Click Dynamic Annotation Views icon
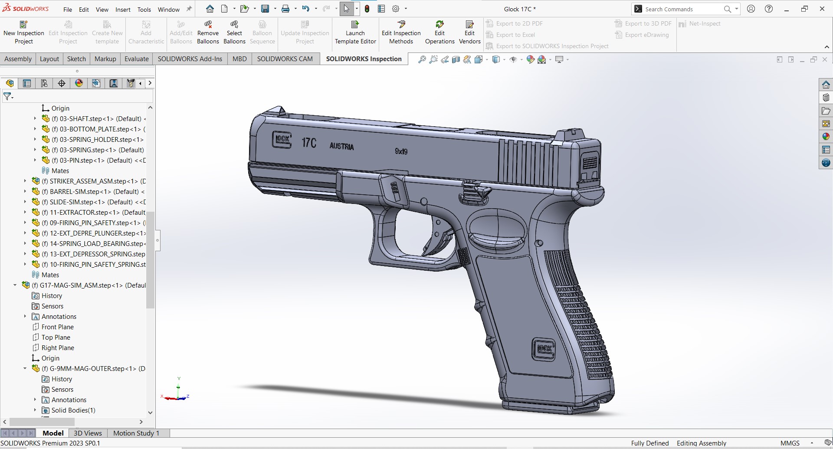This screenshot has width=833, height=449. [467, 59]
